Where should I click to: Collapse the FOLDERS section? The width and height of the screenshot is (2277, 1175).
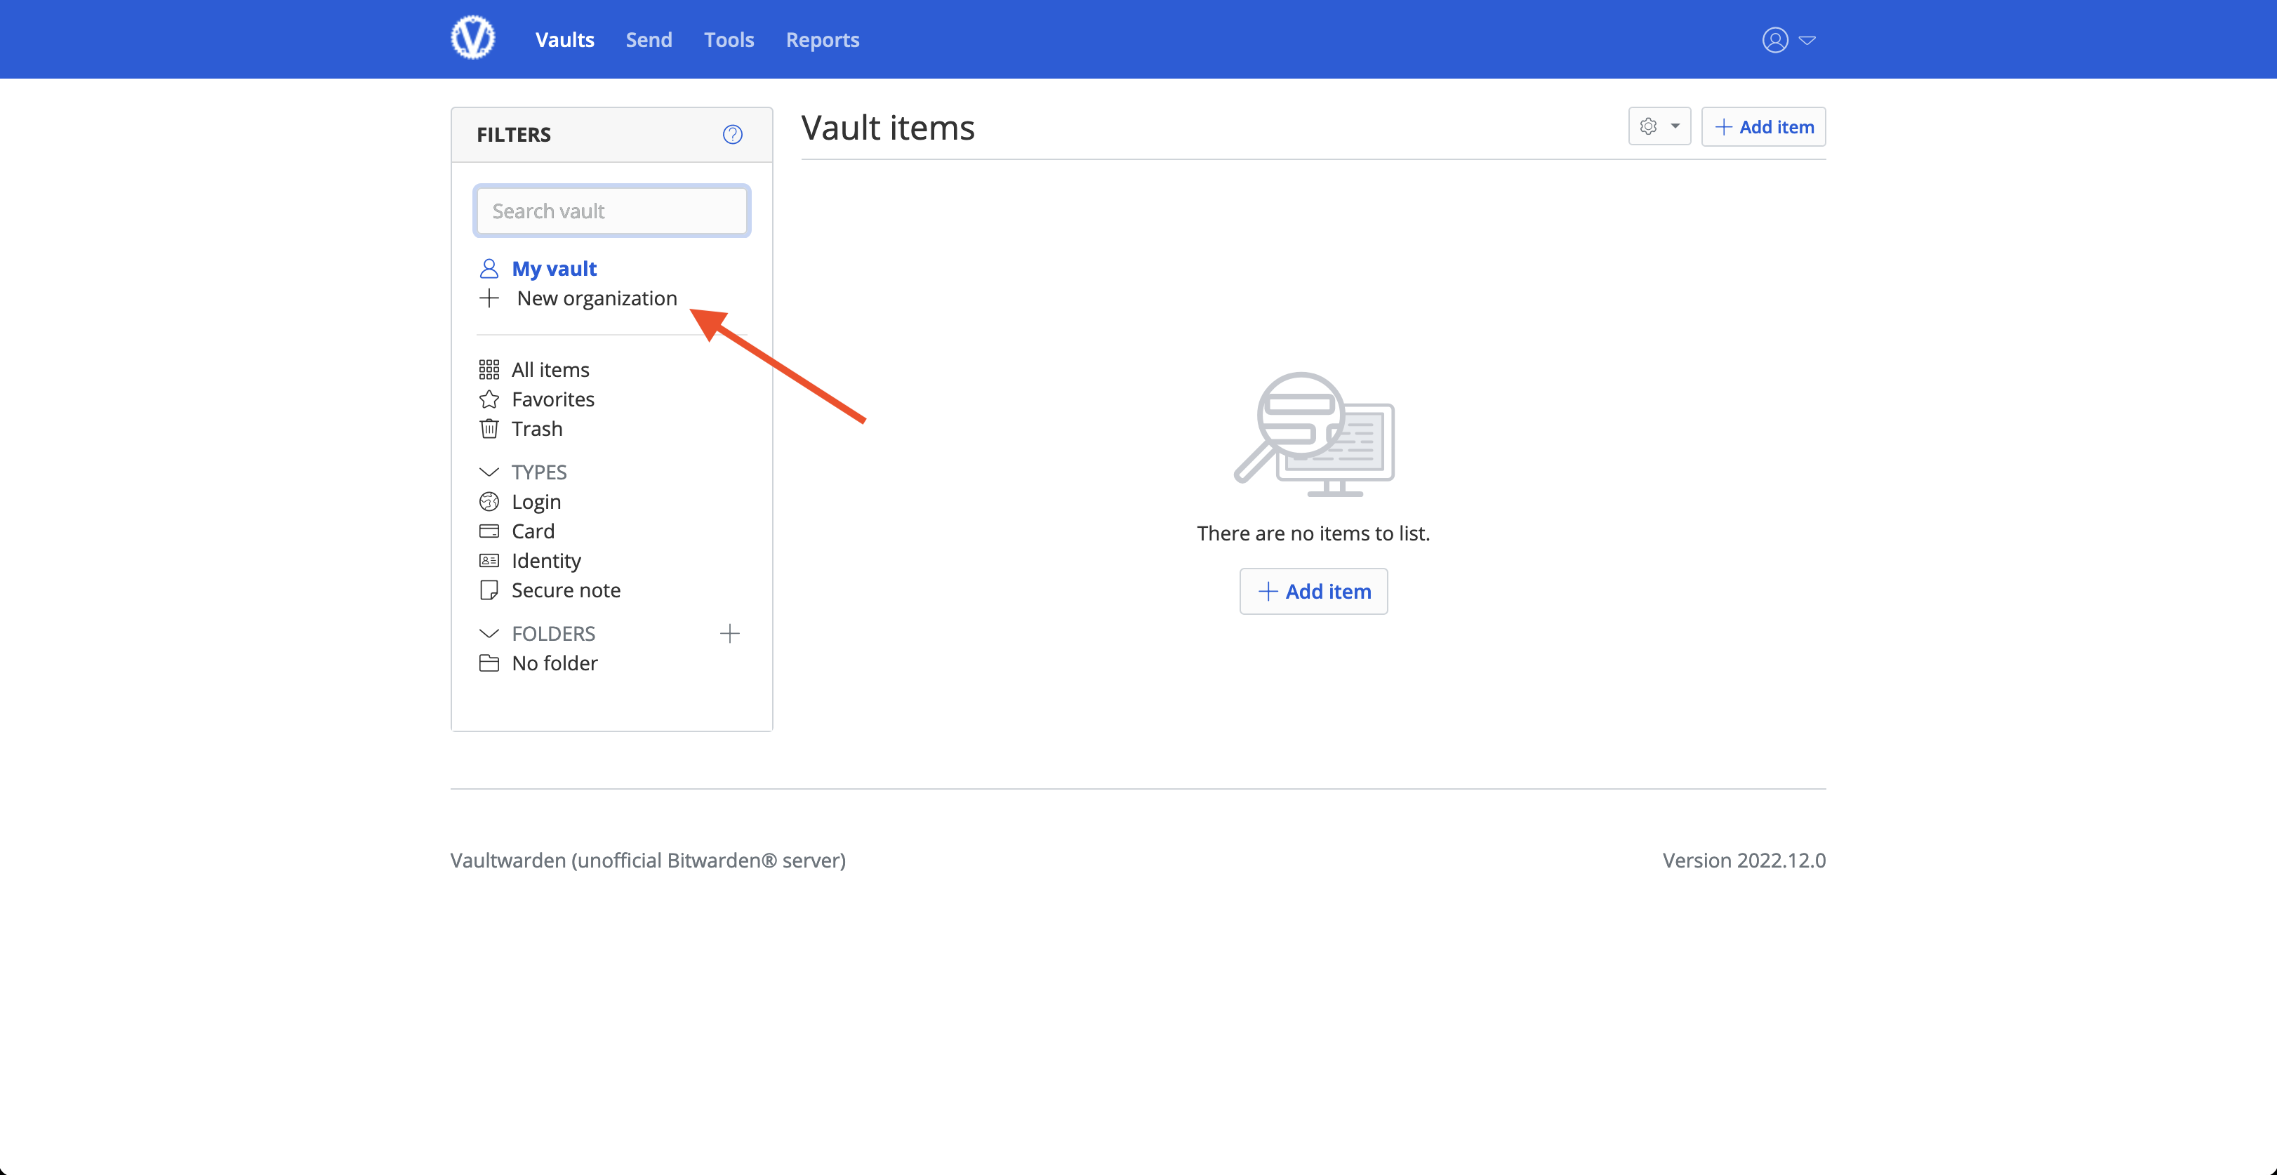(x=489, y=633)
